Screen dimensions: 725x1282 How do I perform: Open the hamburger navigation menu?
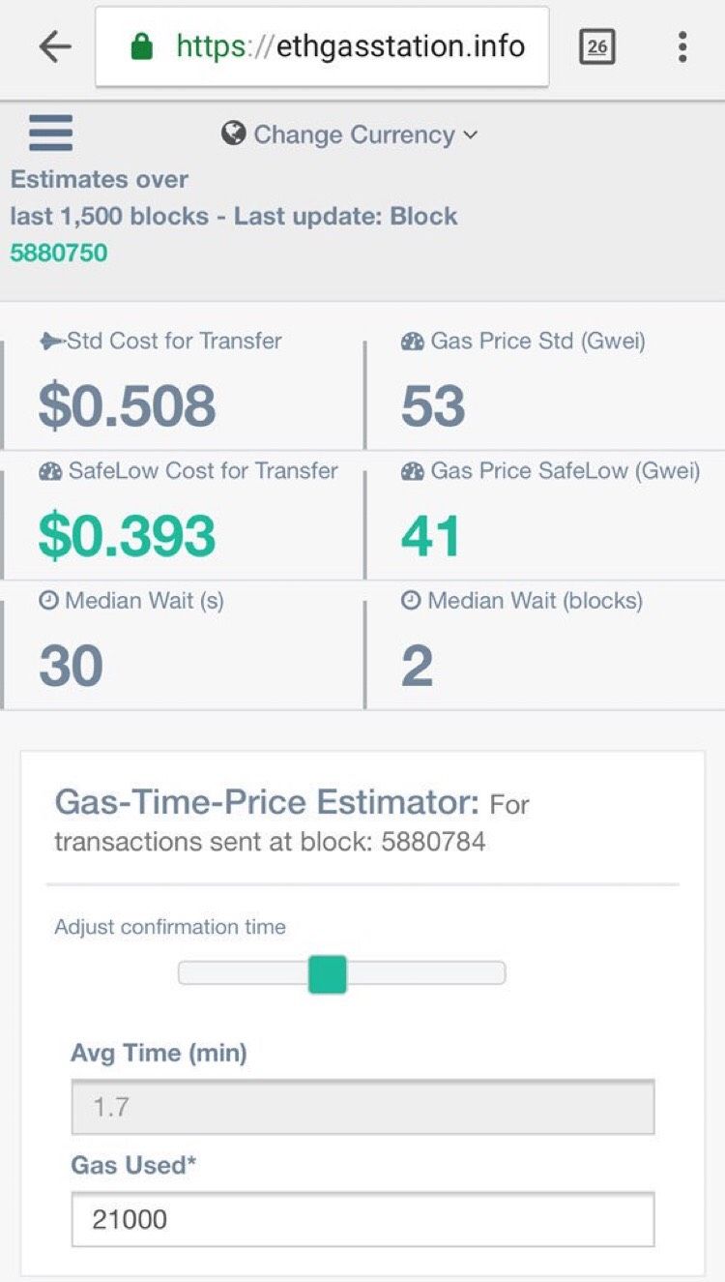pos(50,133)
